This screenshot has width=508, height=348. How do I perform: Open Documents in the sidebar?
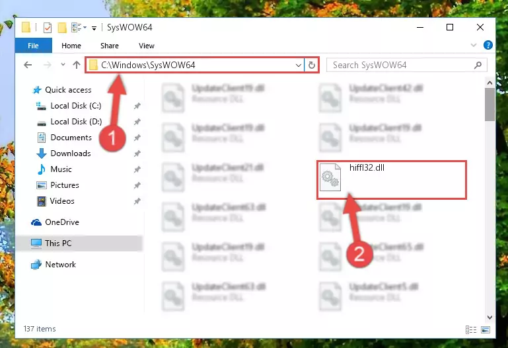pos(65,138)
